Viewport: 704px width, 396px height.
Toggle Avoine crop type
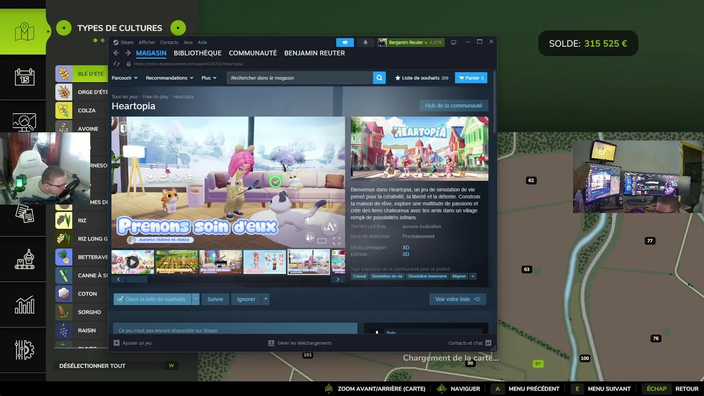[x=82, y=129]
